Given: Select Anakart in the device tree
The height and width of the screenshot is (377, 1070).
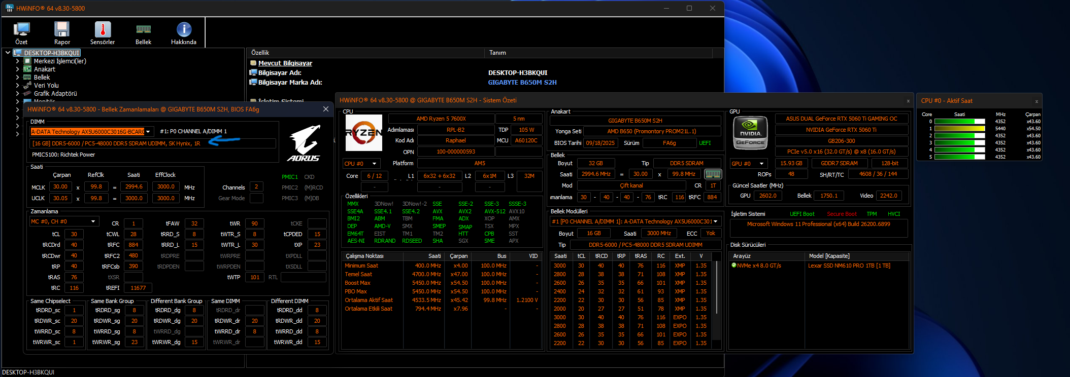Looking at the screenshot, I should tap(45, 69).
